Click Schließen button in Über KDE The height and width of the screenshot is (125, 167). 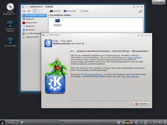tap(141, 104)
